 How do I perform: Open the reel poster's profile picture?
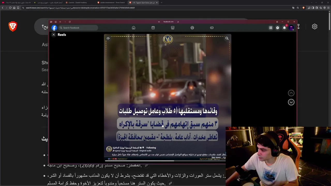point(109,149)
